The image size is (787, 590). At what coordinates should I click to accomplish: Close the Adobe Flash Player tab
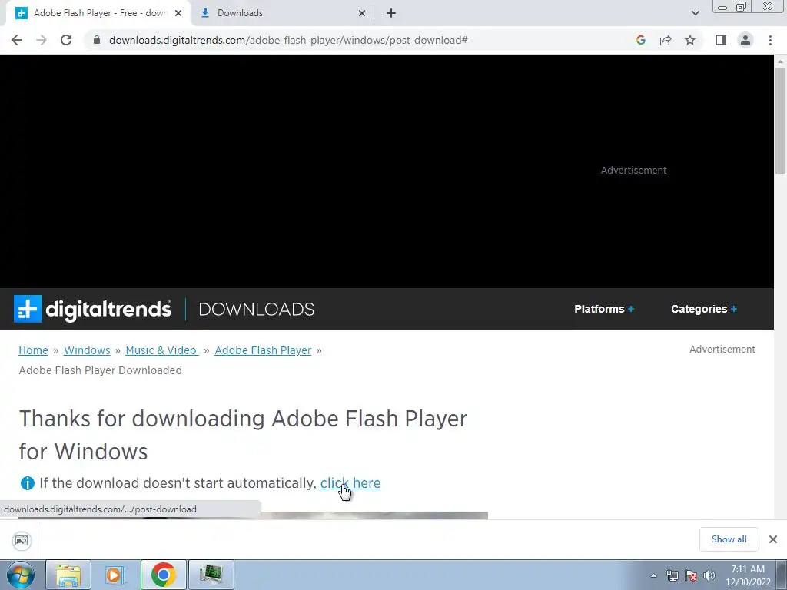[178, 13]
